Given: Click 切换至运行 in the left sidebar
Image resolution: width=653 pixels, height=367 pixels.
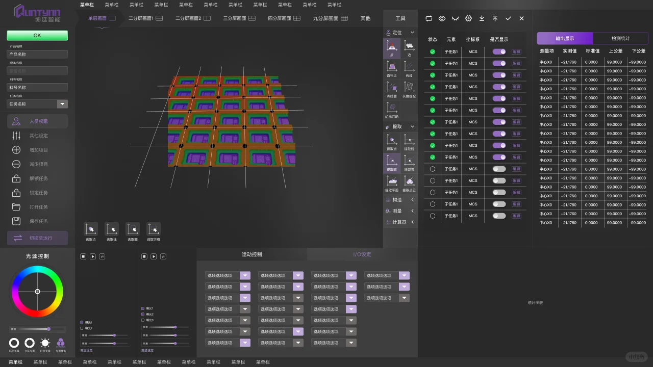Looking at the screenshot, I should coord(37,238).
